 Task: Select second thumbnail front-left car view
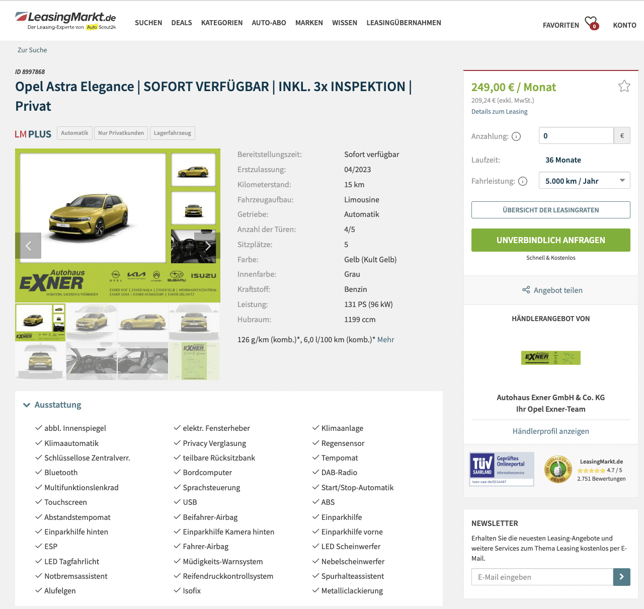(92, 322)
